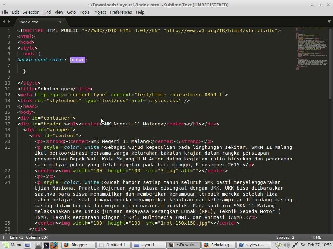This screenshot has width=333, height=249.
Task: Open the HTML syntax selector
Action: click(x=316, y=237)
